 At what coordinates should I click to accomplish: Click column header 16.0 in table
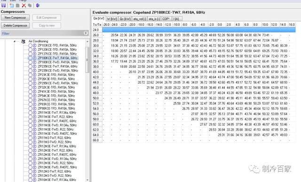tap(292, 25)
